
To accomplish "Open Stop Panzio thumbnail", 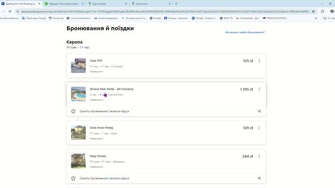I will point(79,161).
